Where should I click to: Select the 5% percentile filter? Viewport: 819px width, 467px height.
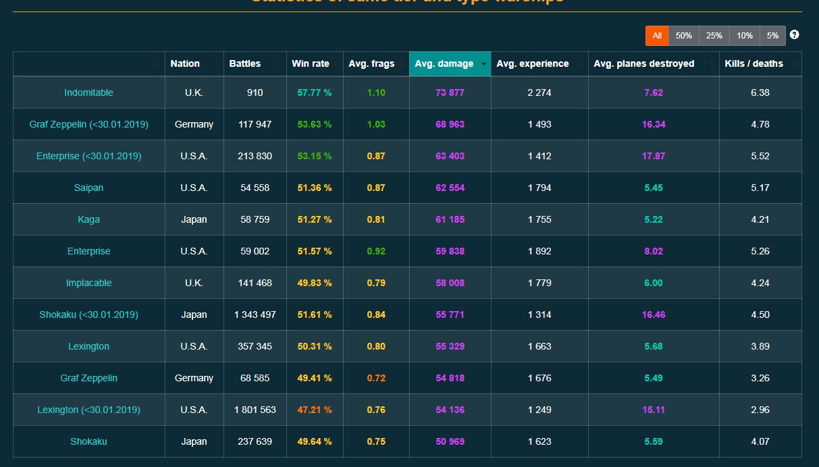(x=772, y=36)
